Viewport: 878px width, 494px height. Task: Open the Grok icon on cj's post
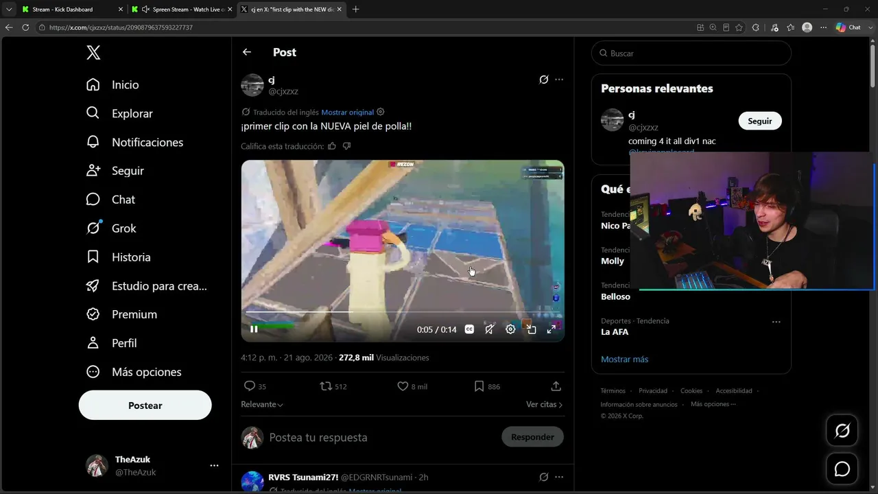(544, 80)
